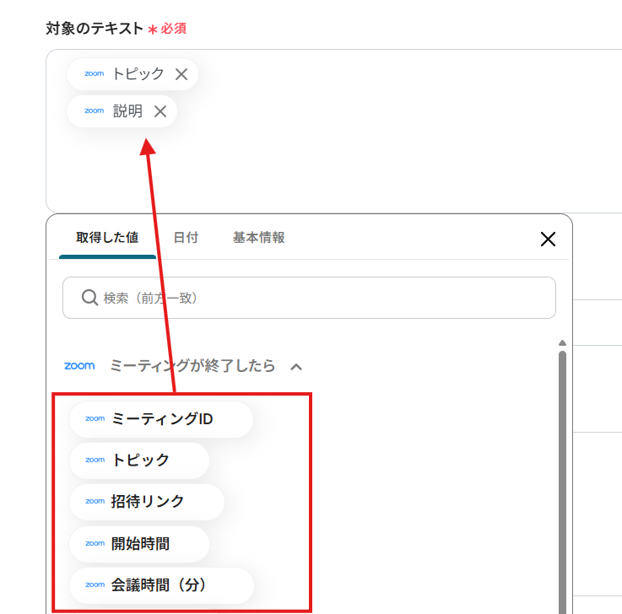Click the Zoom logo beside the section header
Screen dimensions: 622x614
coord(79,365)
